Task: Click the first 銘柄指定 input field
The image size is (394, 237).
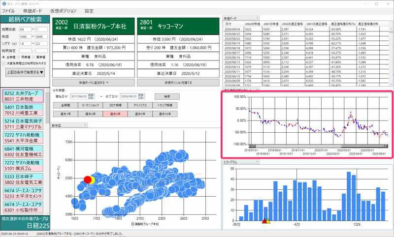Action: point(26,51)
